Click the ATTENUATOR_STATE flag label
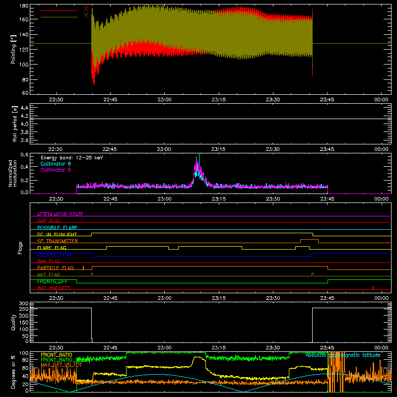Image resolution: width=397 pixels, height=397 pixels. coord(60,214)
